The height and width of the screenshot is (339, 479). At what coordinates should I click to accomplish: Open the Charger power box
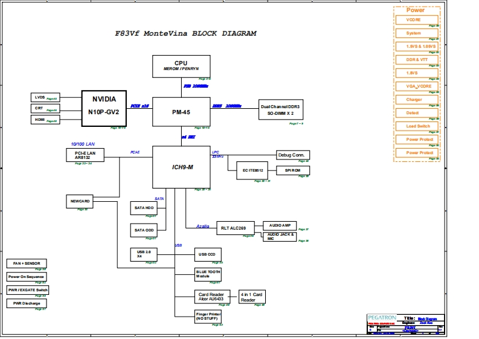click(414, 100)
